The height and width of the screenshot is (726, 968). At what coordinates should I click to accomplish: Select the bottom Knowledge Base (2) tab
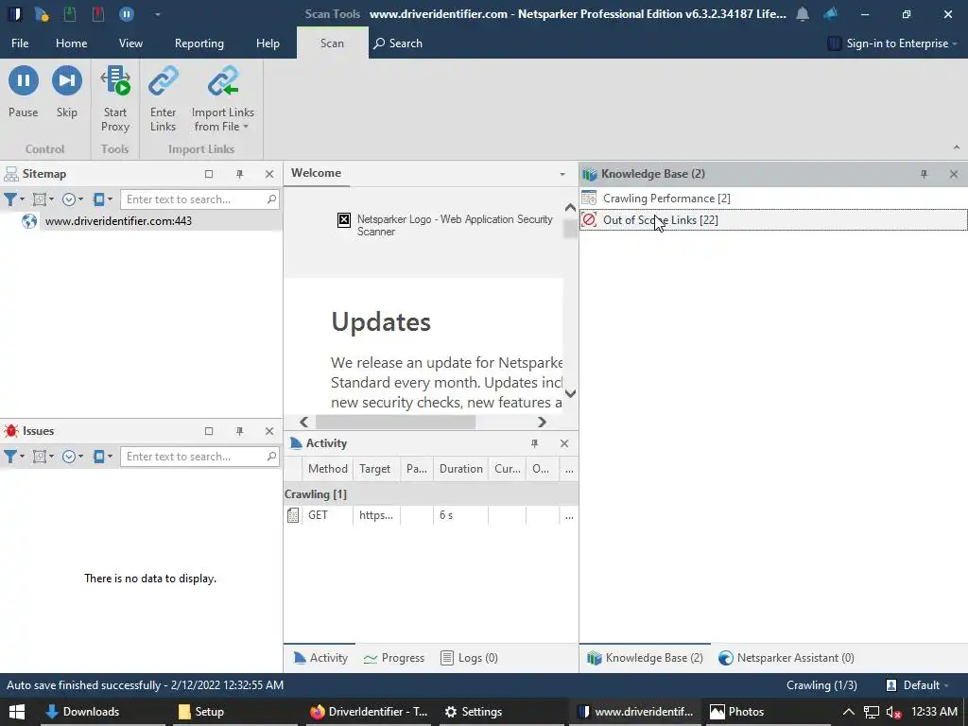645,658
